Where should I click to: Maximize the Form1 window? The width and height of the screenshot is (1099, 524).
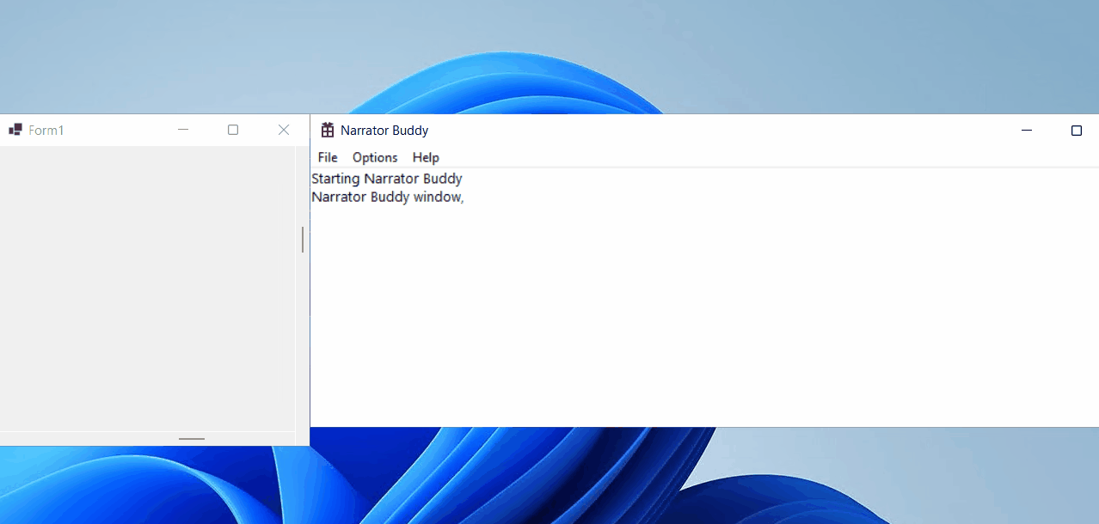pos(232,129)
